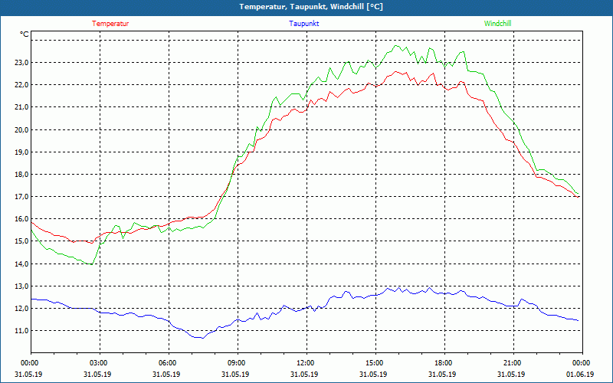Click the 17,0 y-axis value
The width and height of the screenshot is (613, 383).
(x=21, y=197)
